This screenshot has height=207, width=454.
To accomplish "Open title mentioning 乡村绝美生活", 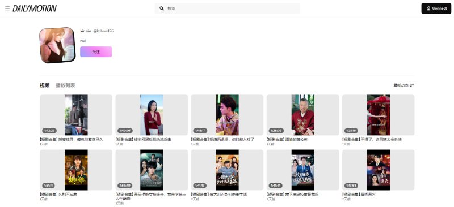I will [219, 195].
